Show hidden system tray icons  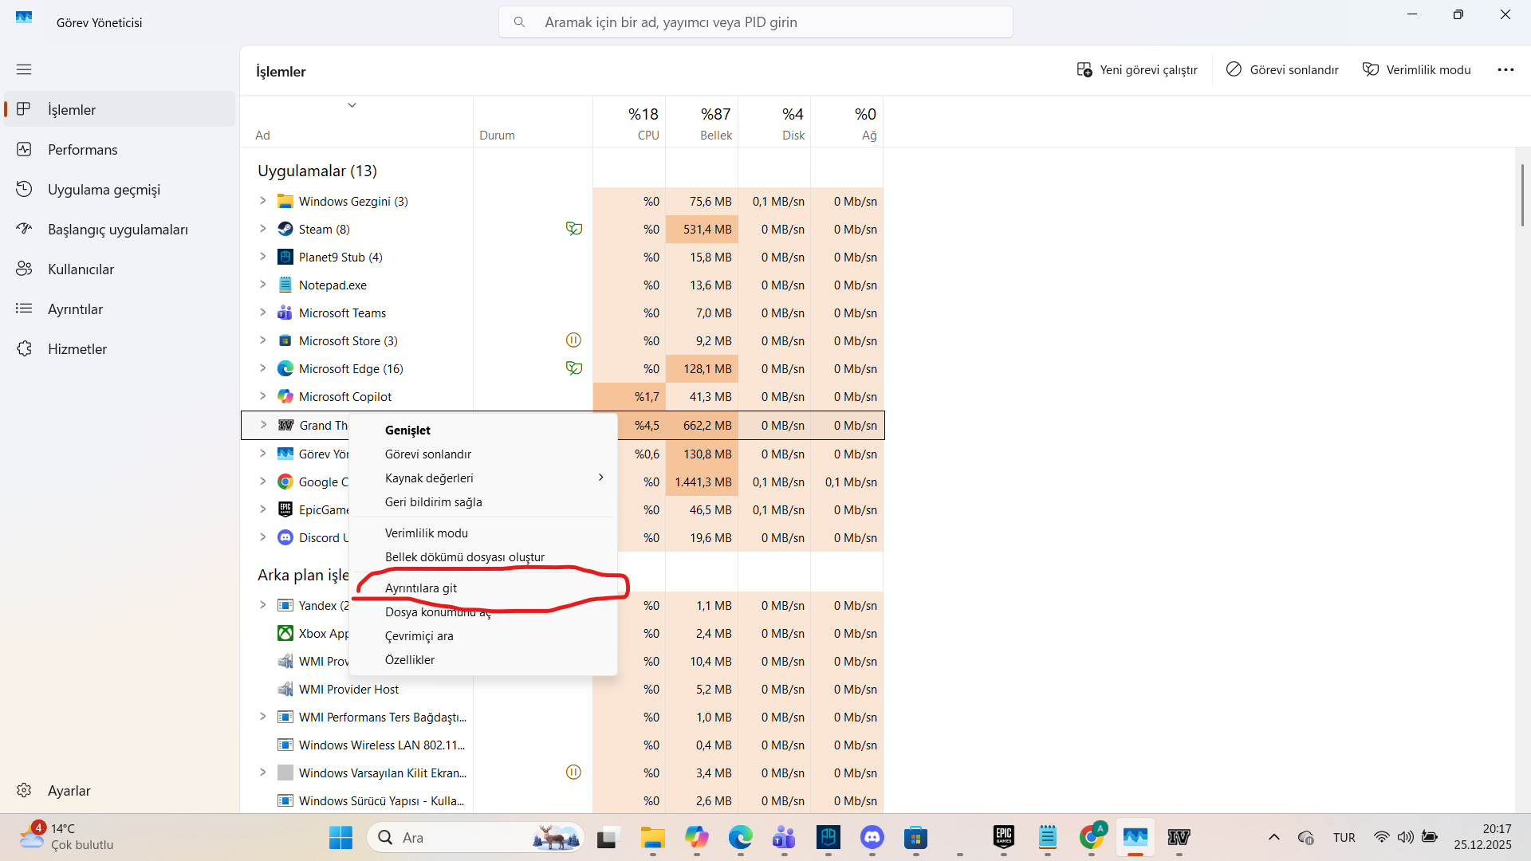pyautogui.click(x=1273, y=838)
